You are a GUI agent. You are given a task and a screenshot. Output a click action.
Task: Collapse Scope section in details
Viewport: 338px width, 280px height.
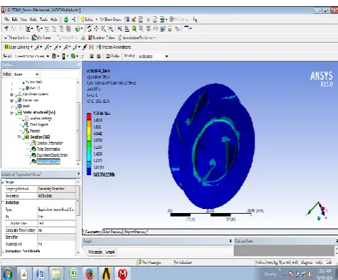tap(3, 182)
